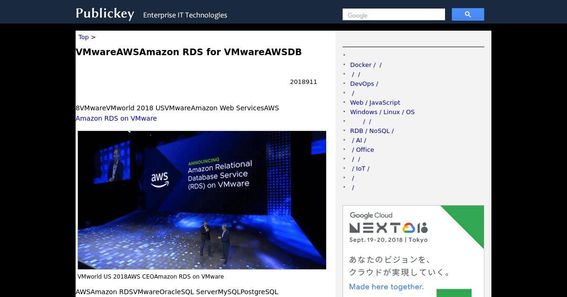
Task: Open the AI category link
Action: tap(359, 140)
